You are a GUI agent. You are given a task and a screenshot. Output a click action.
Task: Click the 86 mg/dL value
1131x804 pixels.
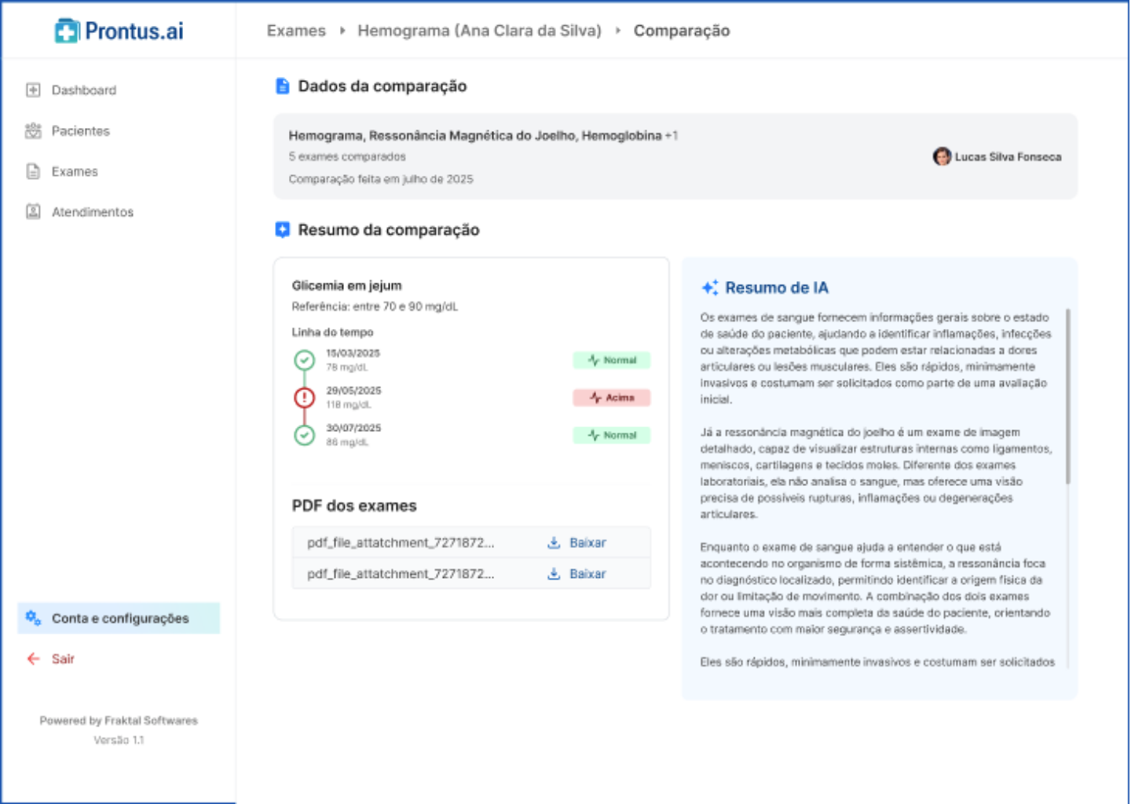point(347,443)
